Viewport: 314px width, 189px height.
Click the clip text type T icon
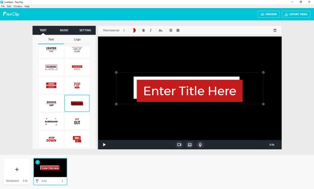tap(37, 181)
